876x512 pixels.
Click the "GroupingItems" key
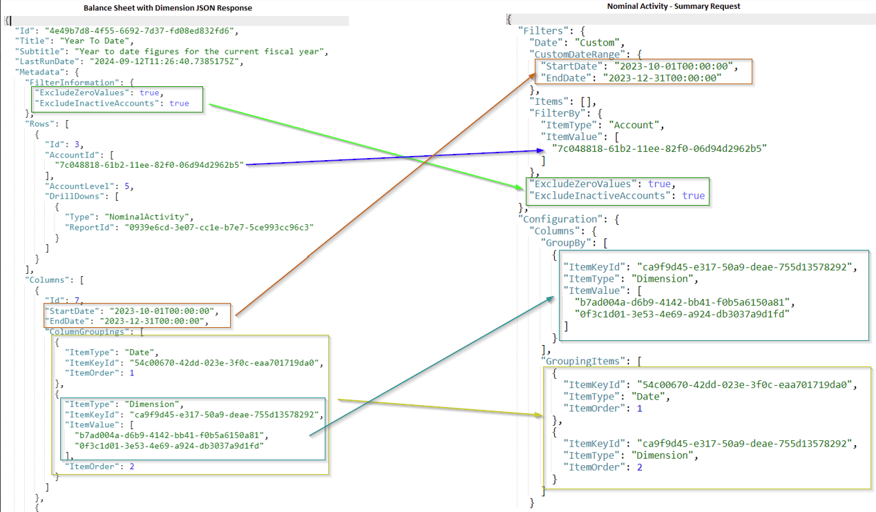click(585, 361)
